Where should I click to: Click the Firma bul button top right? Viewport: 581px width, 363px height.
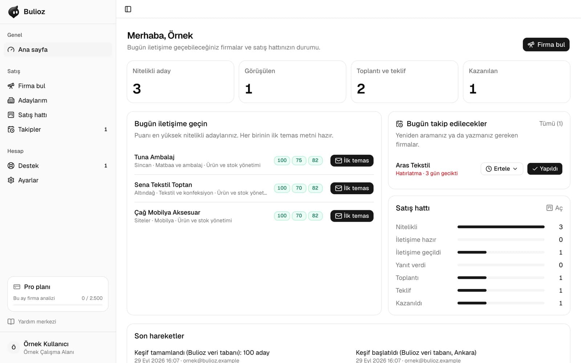tap(546, 45)
